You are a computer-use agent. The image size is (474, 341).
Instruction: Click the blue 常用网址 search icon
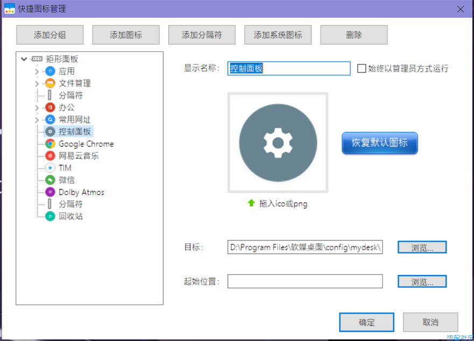[50, 120]
